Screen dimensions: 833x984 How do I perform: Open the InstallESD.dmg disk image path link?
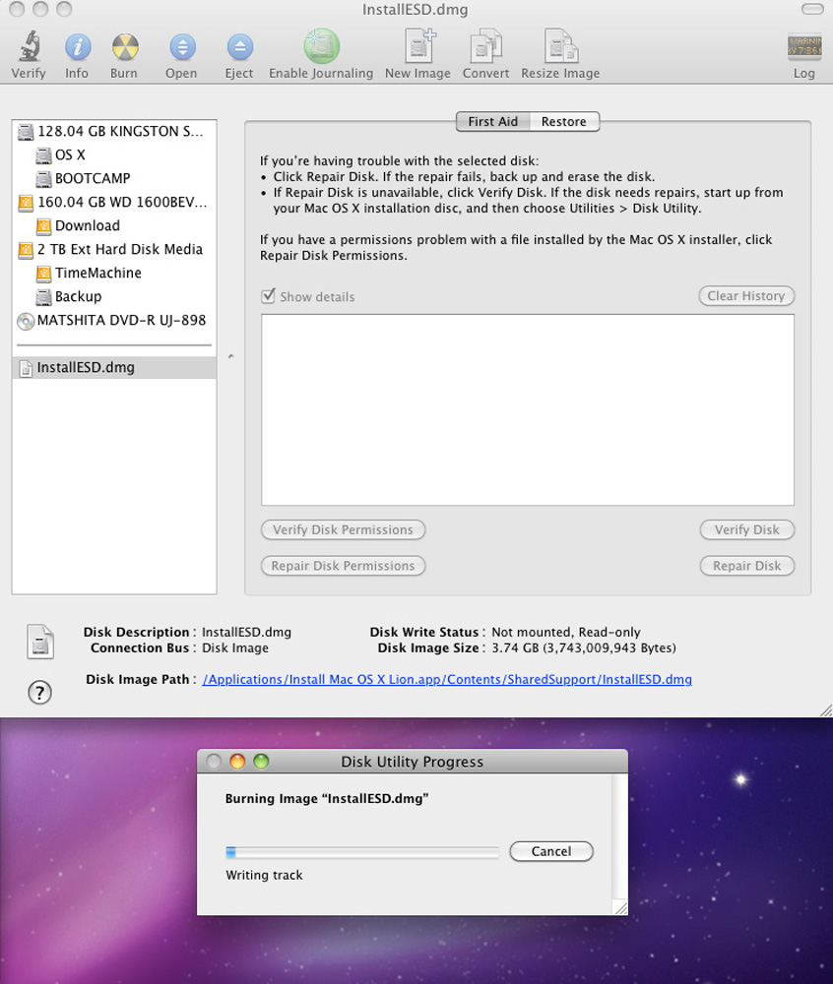447,680
